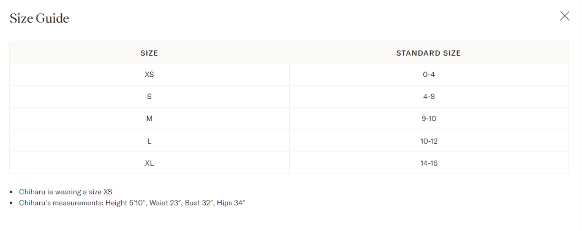Click the 4-8 standard size cell
Image resolution: width=582 pixels, height=231 pixels.
pyautogui.click(x=429, y=97)
